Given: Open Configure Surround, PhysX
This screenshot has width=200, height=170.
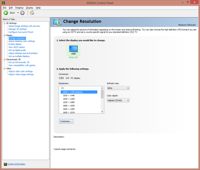Looking at the screenshot, I should (21, 32).
